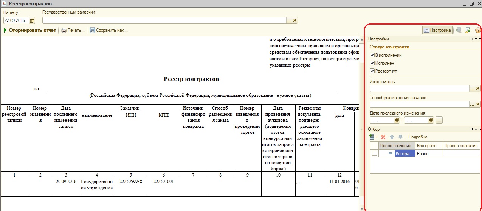Screen dimensions: 482x211
Task: Click the На дату date input field
Action: [x=16, y=20]
